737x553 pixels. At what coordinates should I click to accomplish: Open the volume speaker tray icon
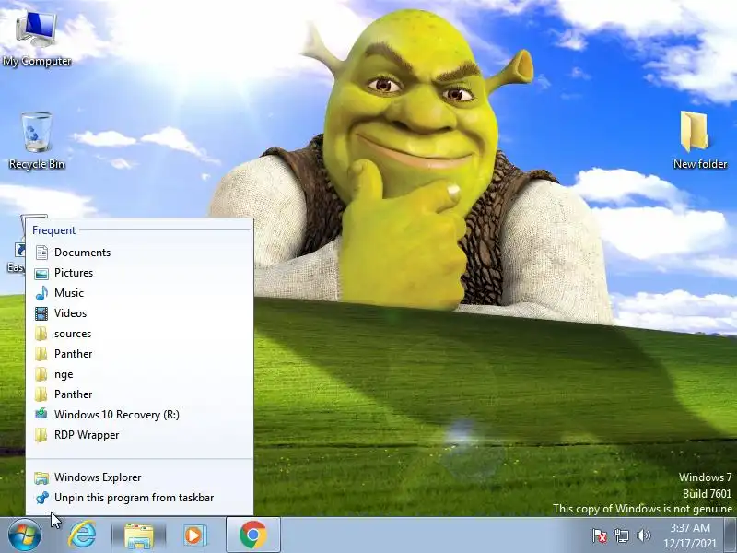(x=643, y=535)
